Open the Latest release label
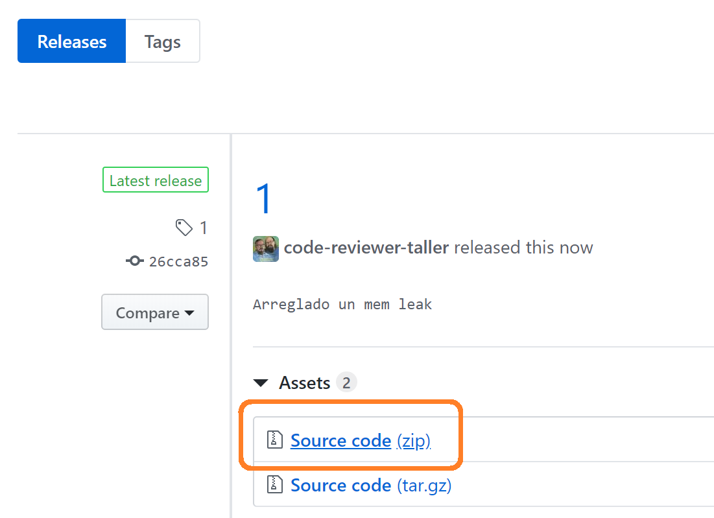The height and width of the screenshot is (518, 714). (155, 180)
